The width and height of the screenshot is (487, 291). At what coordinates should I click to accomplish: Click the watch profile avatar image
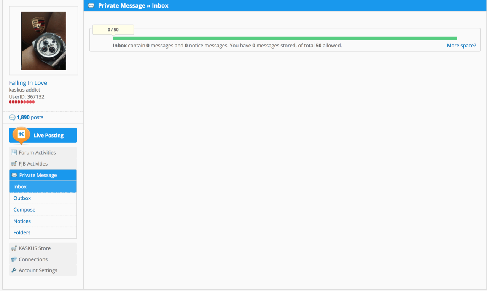[x=43, y=41]
